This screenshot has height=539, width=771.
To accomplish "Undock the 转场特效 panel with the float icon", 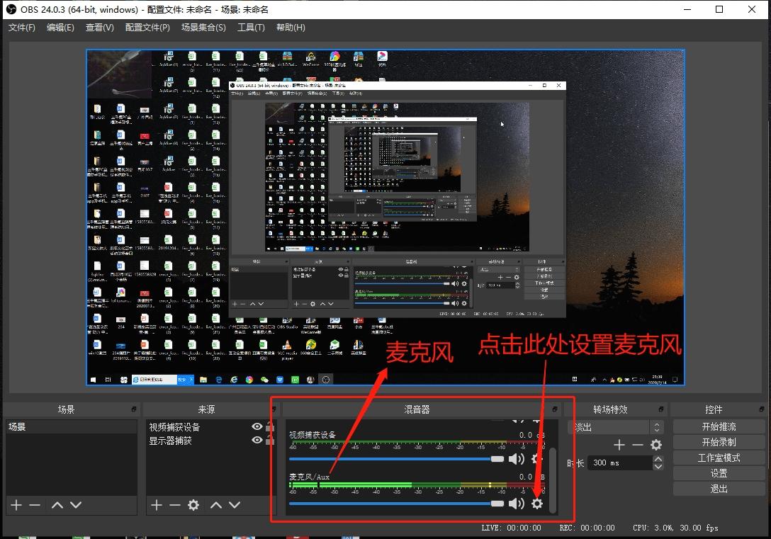I will coord(661,409).
